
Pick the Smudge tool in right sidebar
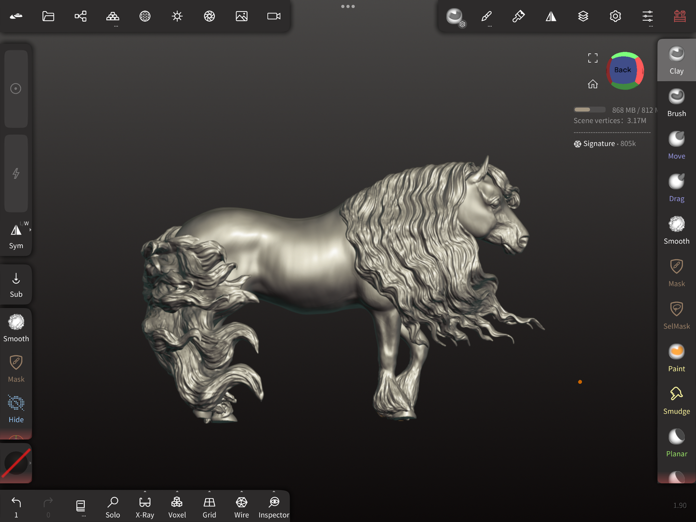point(676,401)
